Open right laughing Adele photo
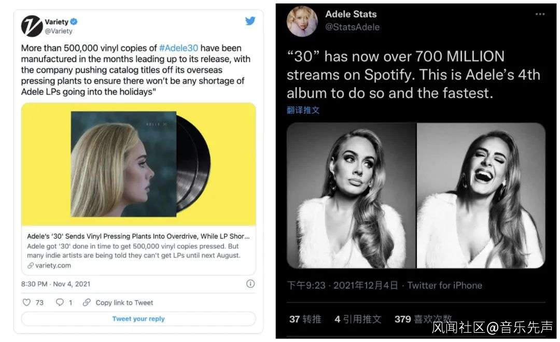 click(481, 195)
